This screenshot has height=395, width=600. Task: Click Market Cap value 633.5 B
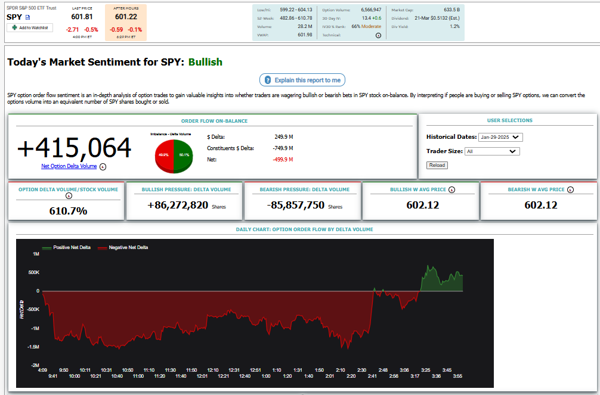coord(451,10)
